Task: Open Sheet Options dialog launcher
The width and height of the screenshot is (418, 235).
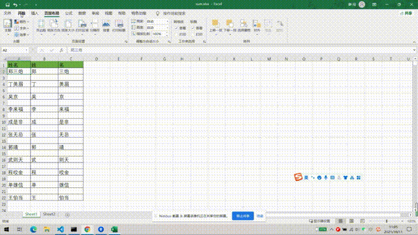Action: click(x=204, y=42)
